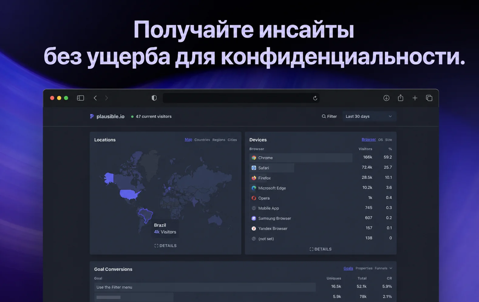Switch to the Countries tab

202,140
